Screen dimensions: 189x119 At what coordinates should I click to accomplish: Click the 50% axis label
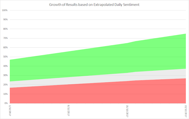coord(5,57)
